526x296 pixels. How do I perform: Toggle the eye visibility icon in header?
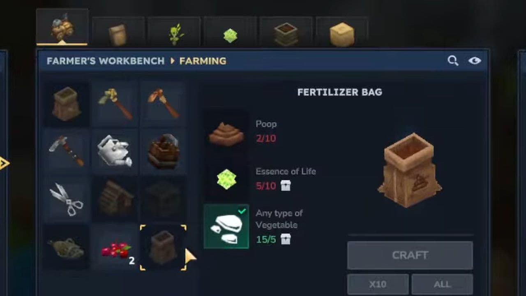coord(475,61)
